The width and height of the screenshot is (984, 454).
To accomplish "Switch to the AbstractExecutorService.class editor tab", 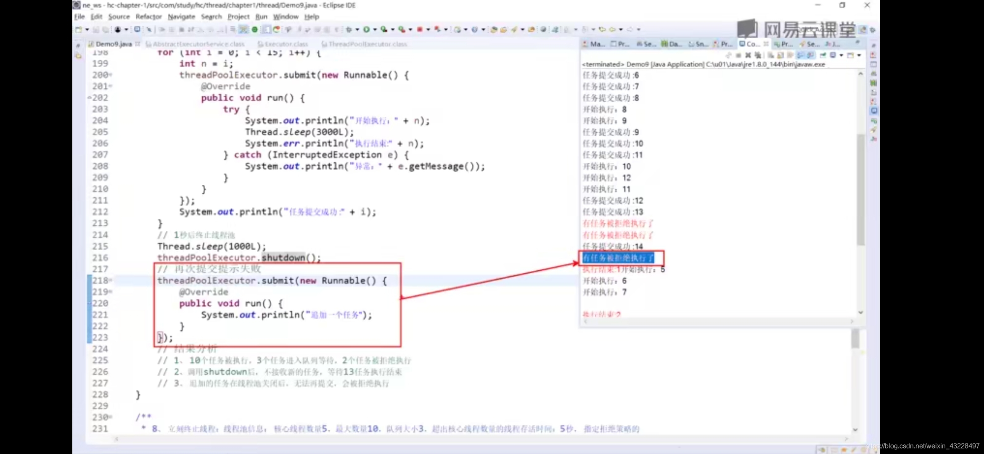I will [x=195, y=44].
